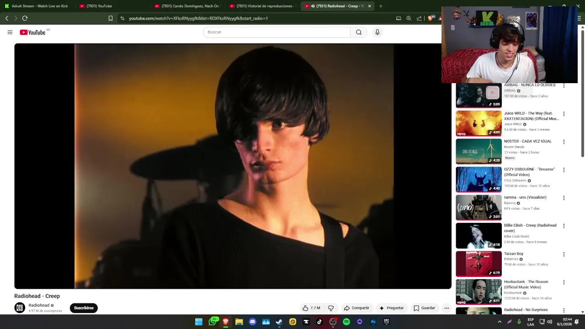This screenshot has width=585, height=329.
Task: Show hidden system tray icons
Action: tap(500, 322)
